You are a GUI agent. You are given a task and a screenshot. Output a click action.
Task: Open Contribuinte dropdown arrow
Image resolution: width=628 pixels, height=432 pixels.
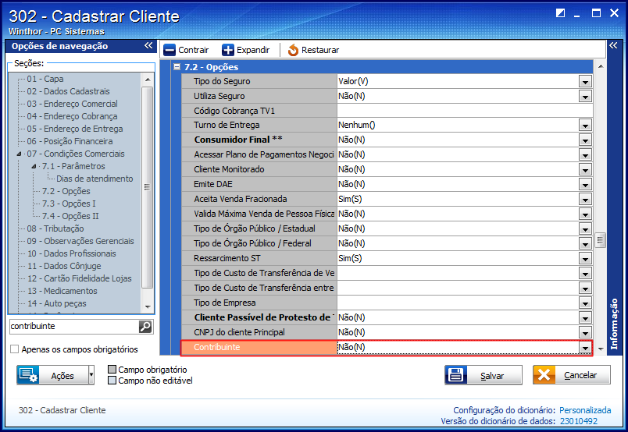[x=585, y=347]
